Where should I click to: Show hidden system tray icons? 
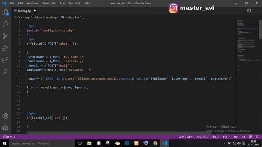click(x=225, y=143)
